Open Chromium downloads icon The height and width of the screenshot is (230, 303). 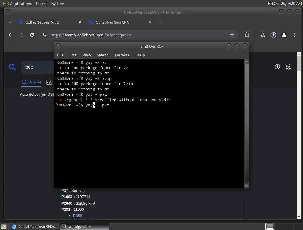[273, 35]
